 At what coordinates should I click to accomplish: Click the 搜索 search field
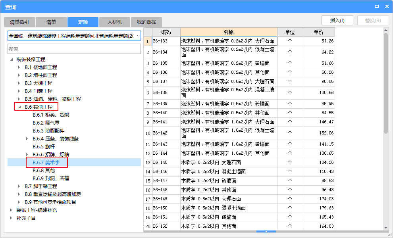tap(74, 49)
